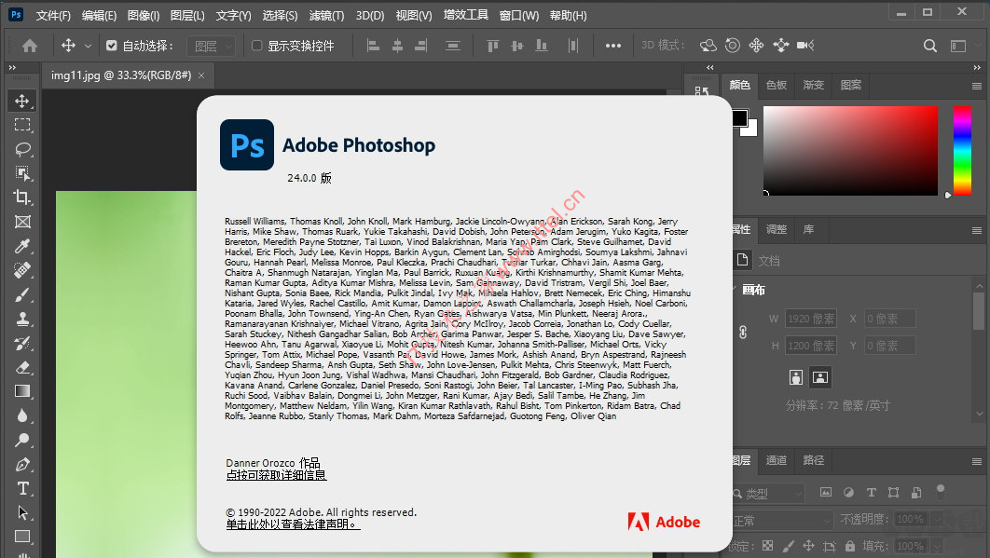Select the Eyedropper tool

point(23,246)
